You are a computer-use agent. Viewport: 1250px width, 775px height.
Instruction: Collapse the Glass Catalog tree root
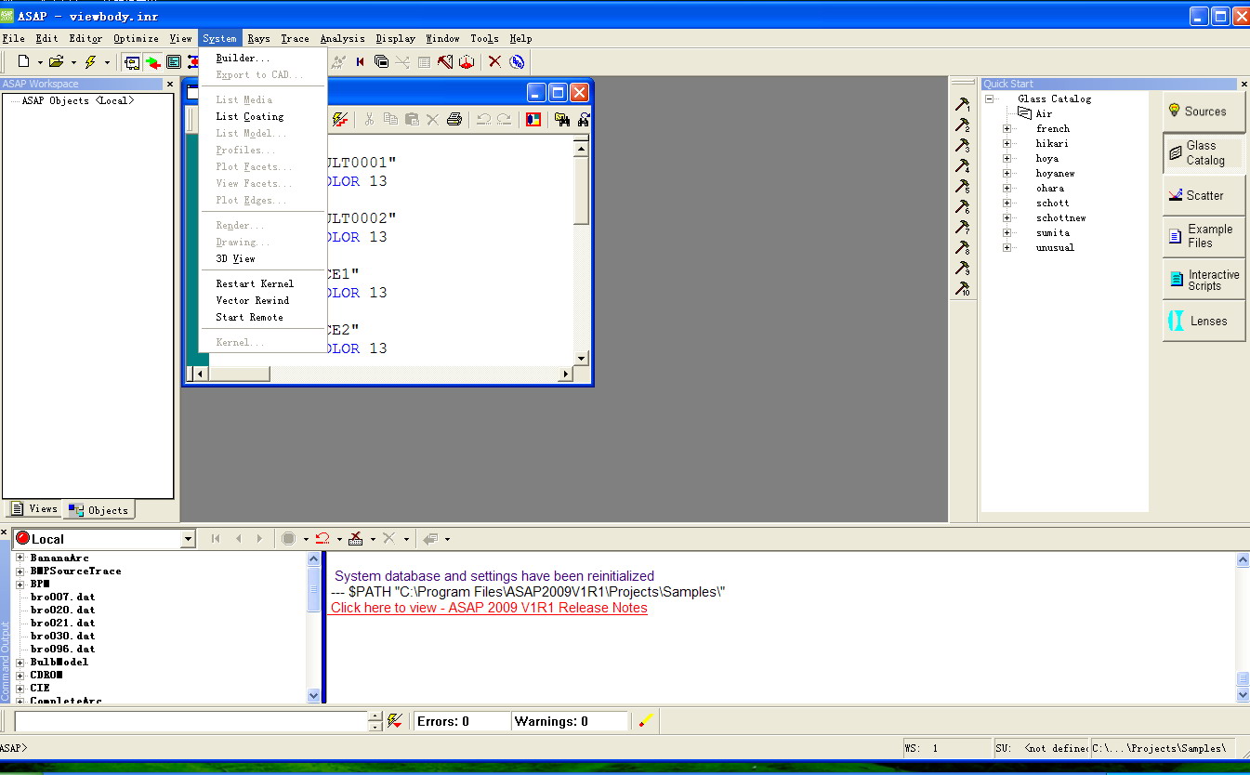(x=990, y=99)
